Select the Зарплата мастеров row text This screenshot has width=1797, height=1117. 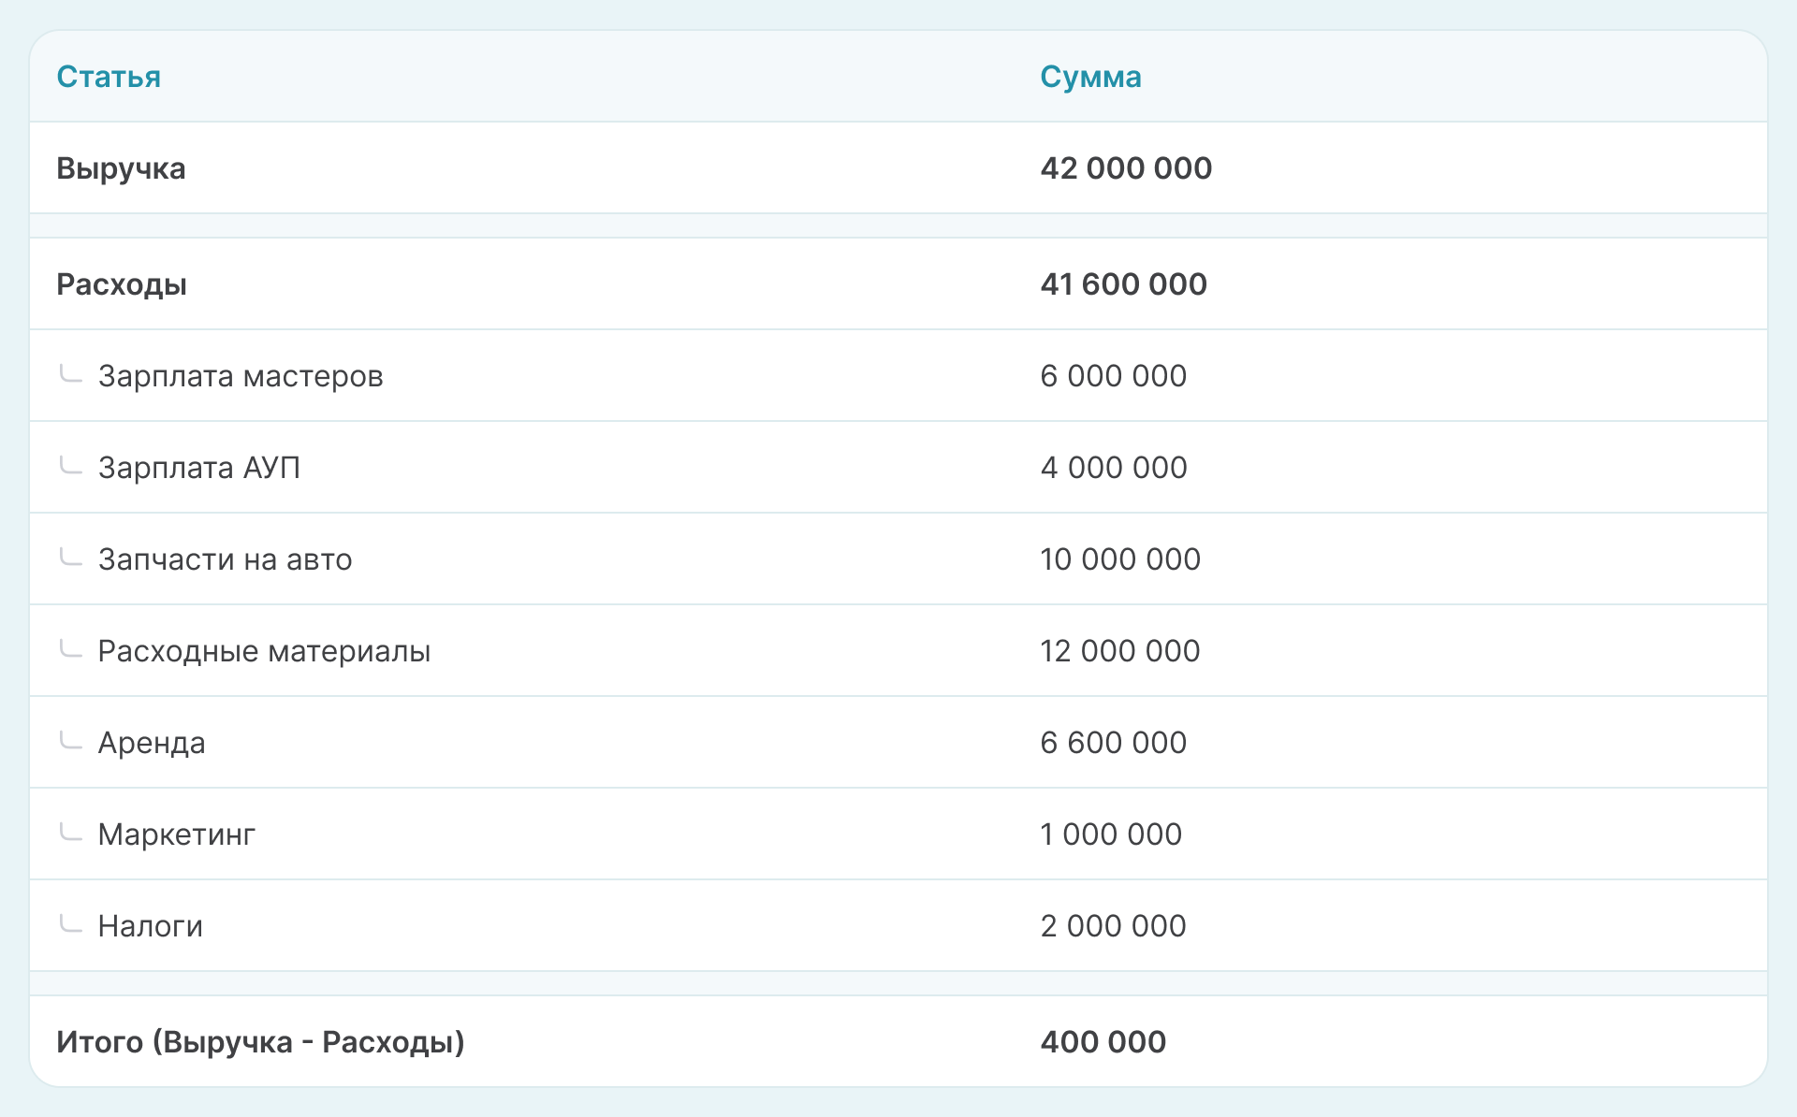click(241, 376)
